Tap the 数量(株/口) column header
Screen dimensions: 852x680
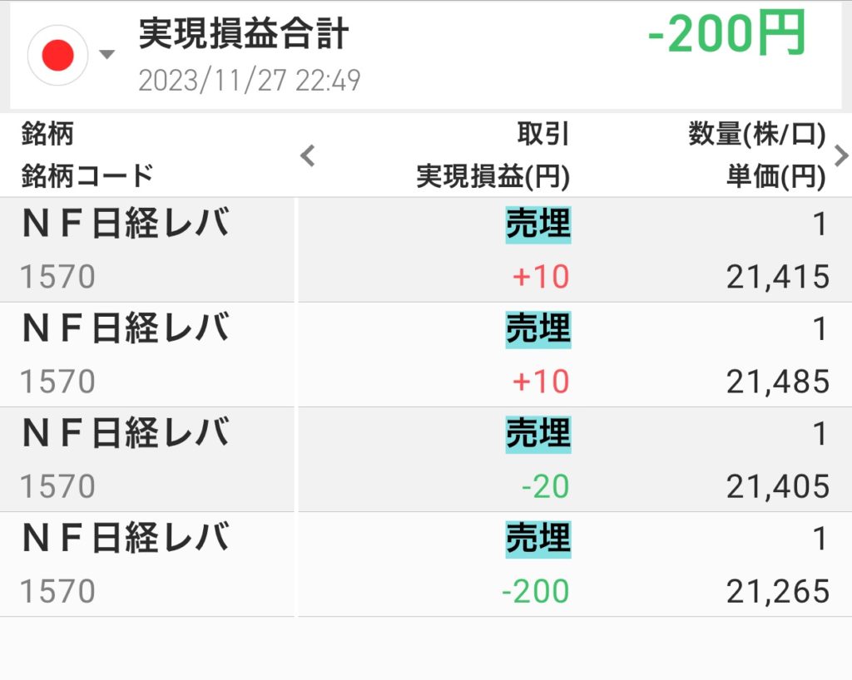756,133
